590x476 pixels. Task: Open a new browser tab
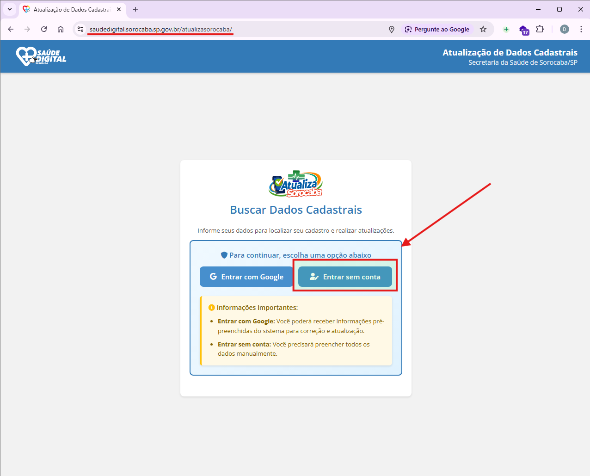(135, 9)
